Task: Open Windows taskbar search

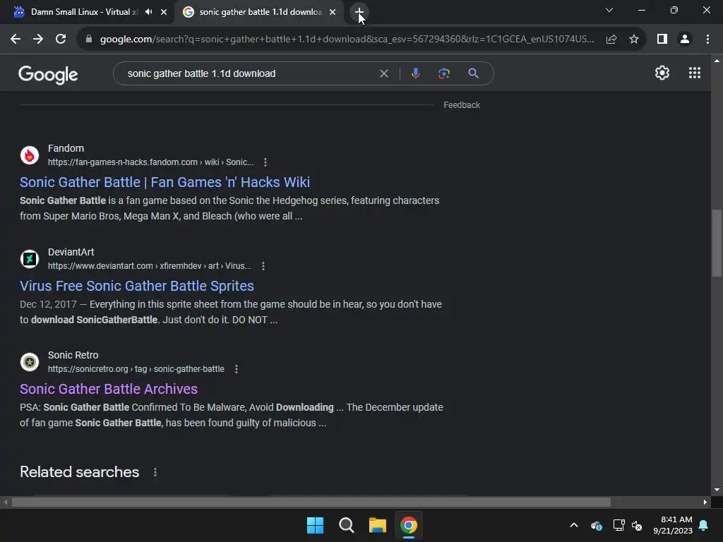Action: click(346, 525)
